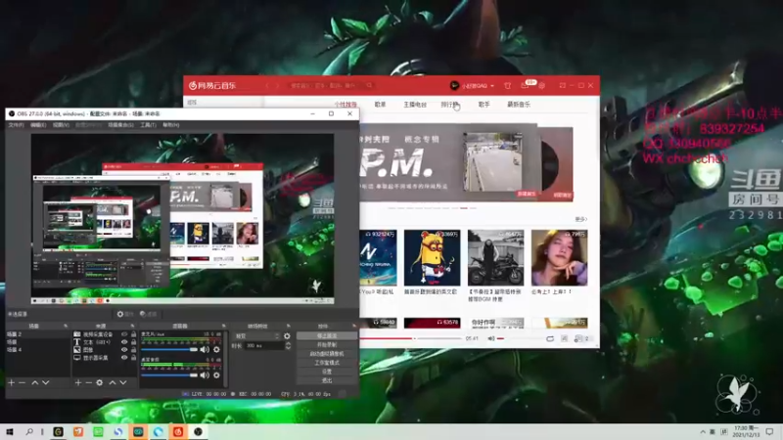Remove the selected scene in OBS

[x=22, y=382]
